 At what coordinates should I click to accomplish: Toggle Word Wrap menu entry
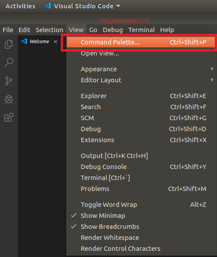142,205
